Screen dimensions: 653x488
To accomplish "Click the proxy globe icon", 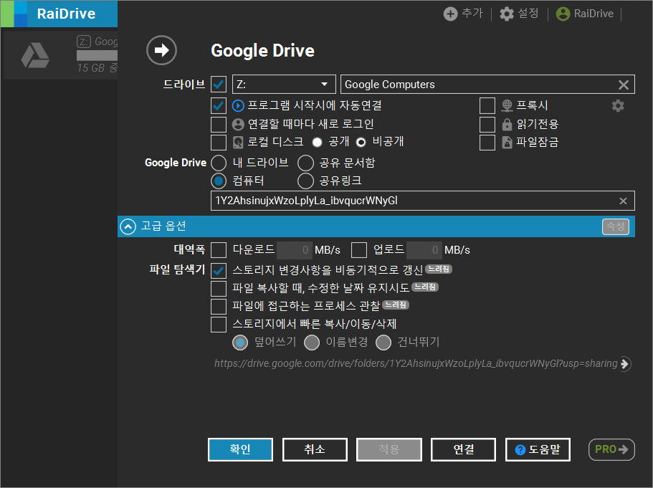I will tap(507, 106).
